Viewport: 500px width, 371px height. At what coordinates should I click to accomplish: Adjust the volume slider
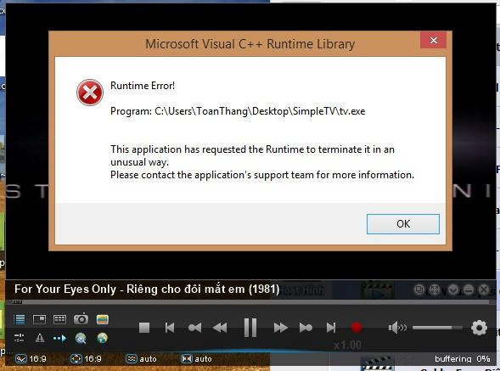437,328
